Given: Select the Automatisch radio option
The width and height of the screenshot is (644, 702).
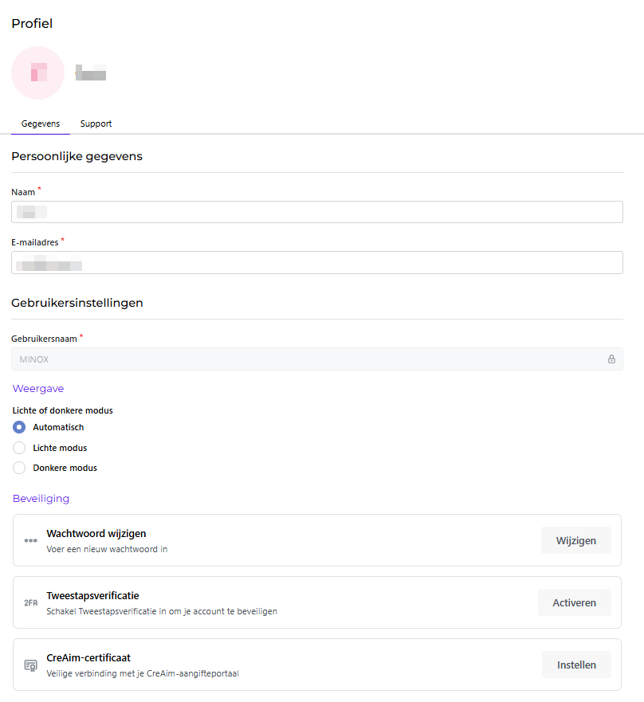Looking at the screenshot, I should [x=19, y=427].
